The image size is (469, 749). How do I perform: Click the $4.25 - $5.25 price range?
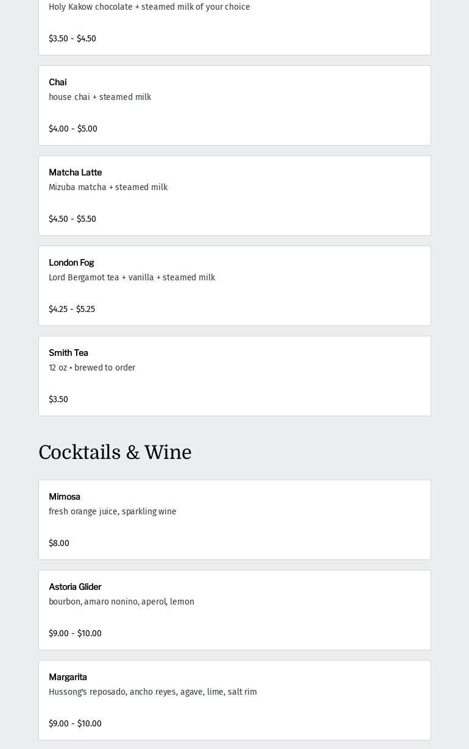pos(72,310)
